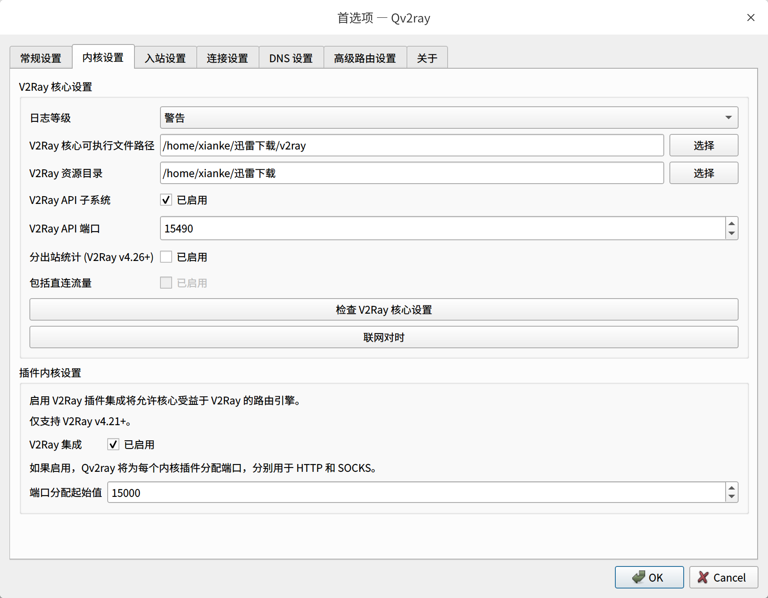Click the V2Ray core executable path field

[x=412, y=146]
